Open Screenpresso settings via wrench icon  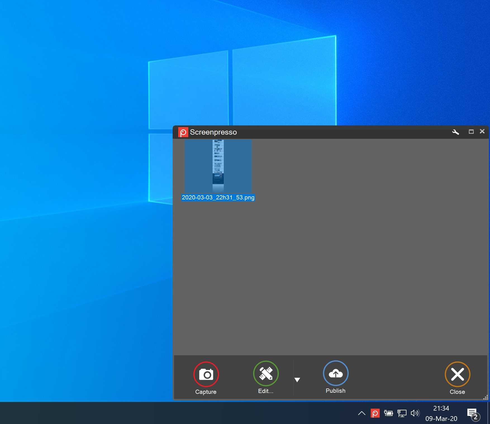[455, 132]
